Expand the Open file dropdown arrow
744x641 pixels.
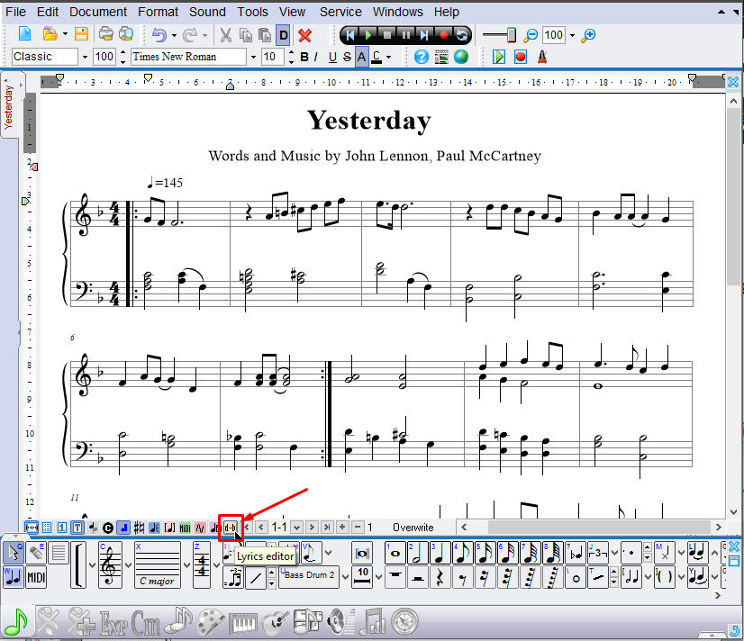65,34
